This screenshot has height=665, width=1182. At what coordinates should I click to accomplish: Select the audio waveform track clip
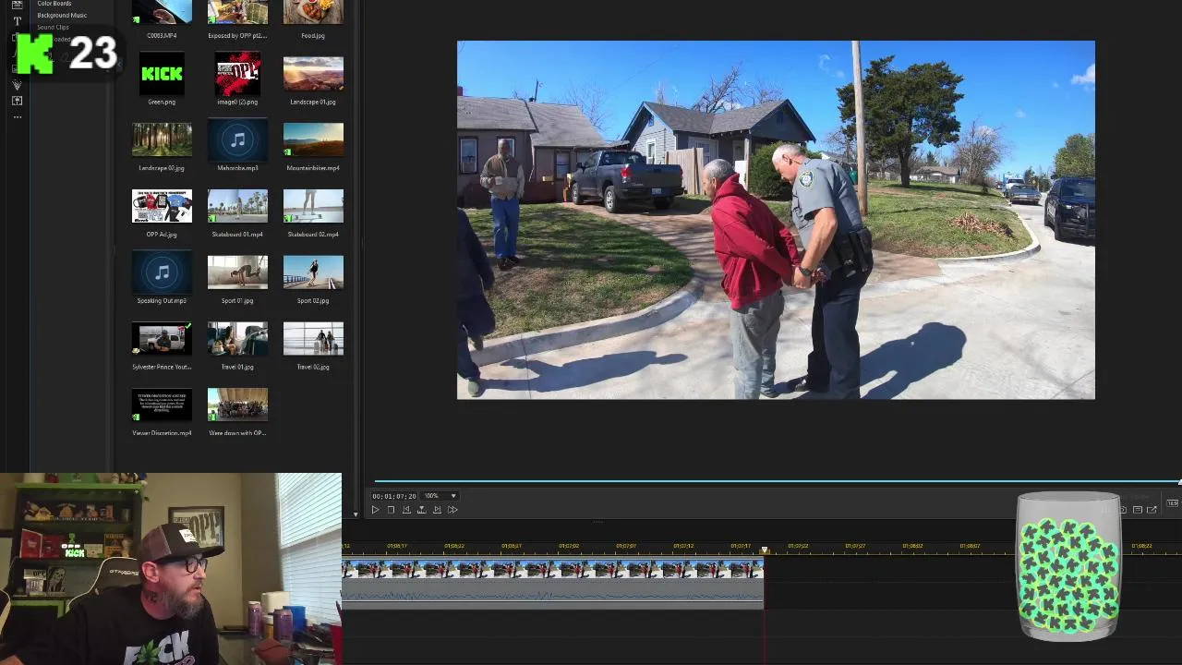(552, 595)
